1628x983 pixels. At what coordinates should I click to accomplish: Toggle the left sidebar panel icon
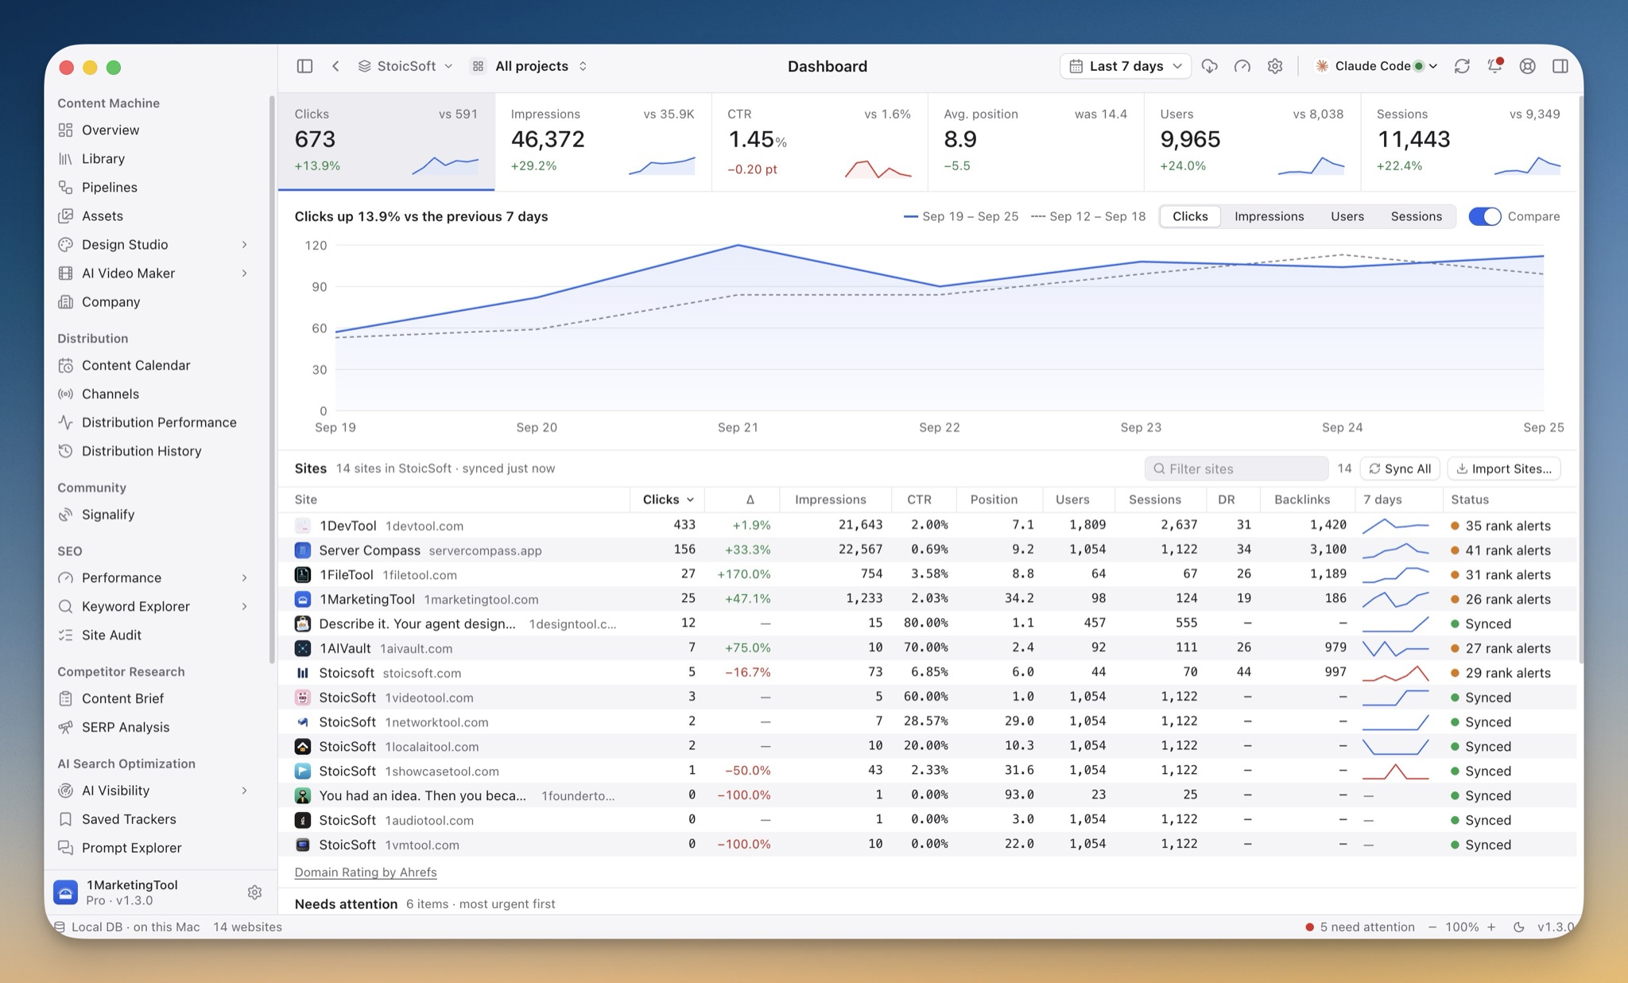click(x=304, y=66)
